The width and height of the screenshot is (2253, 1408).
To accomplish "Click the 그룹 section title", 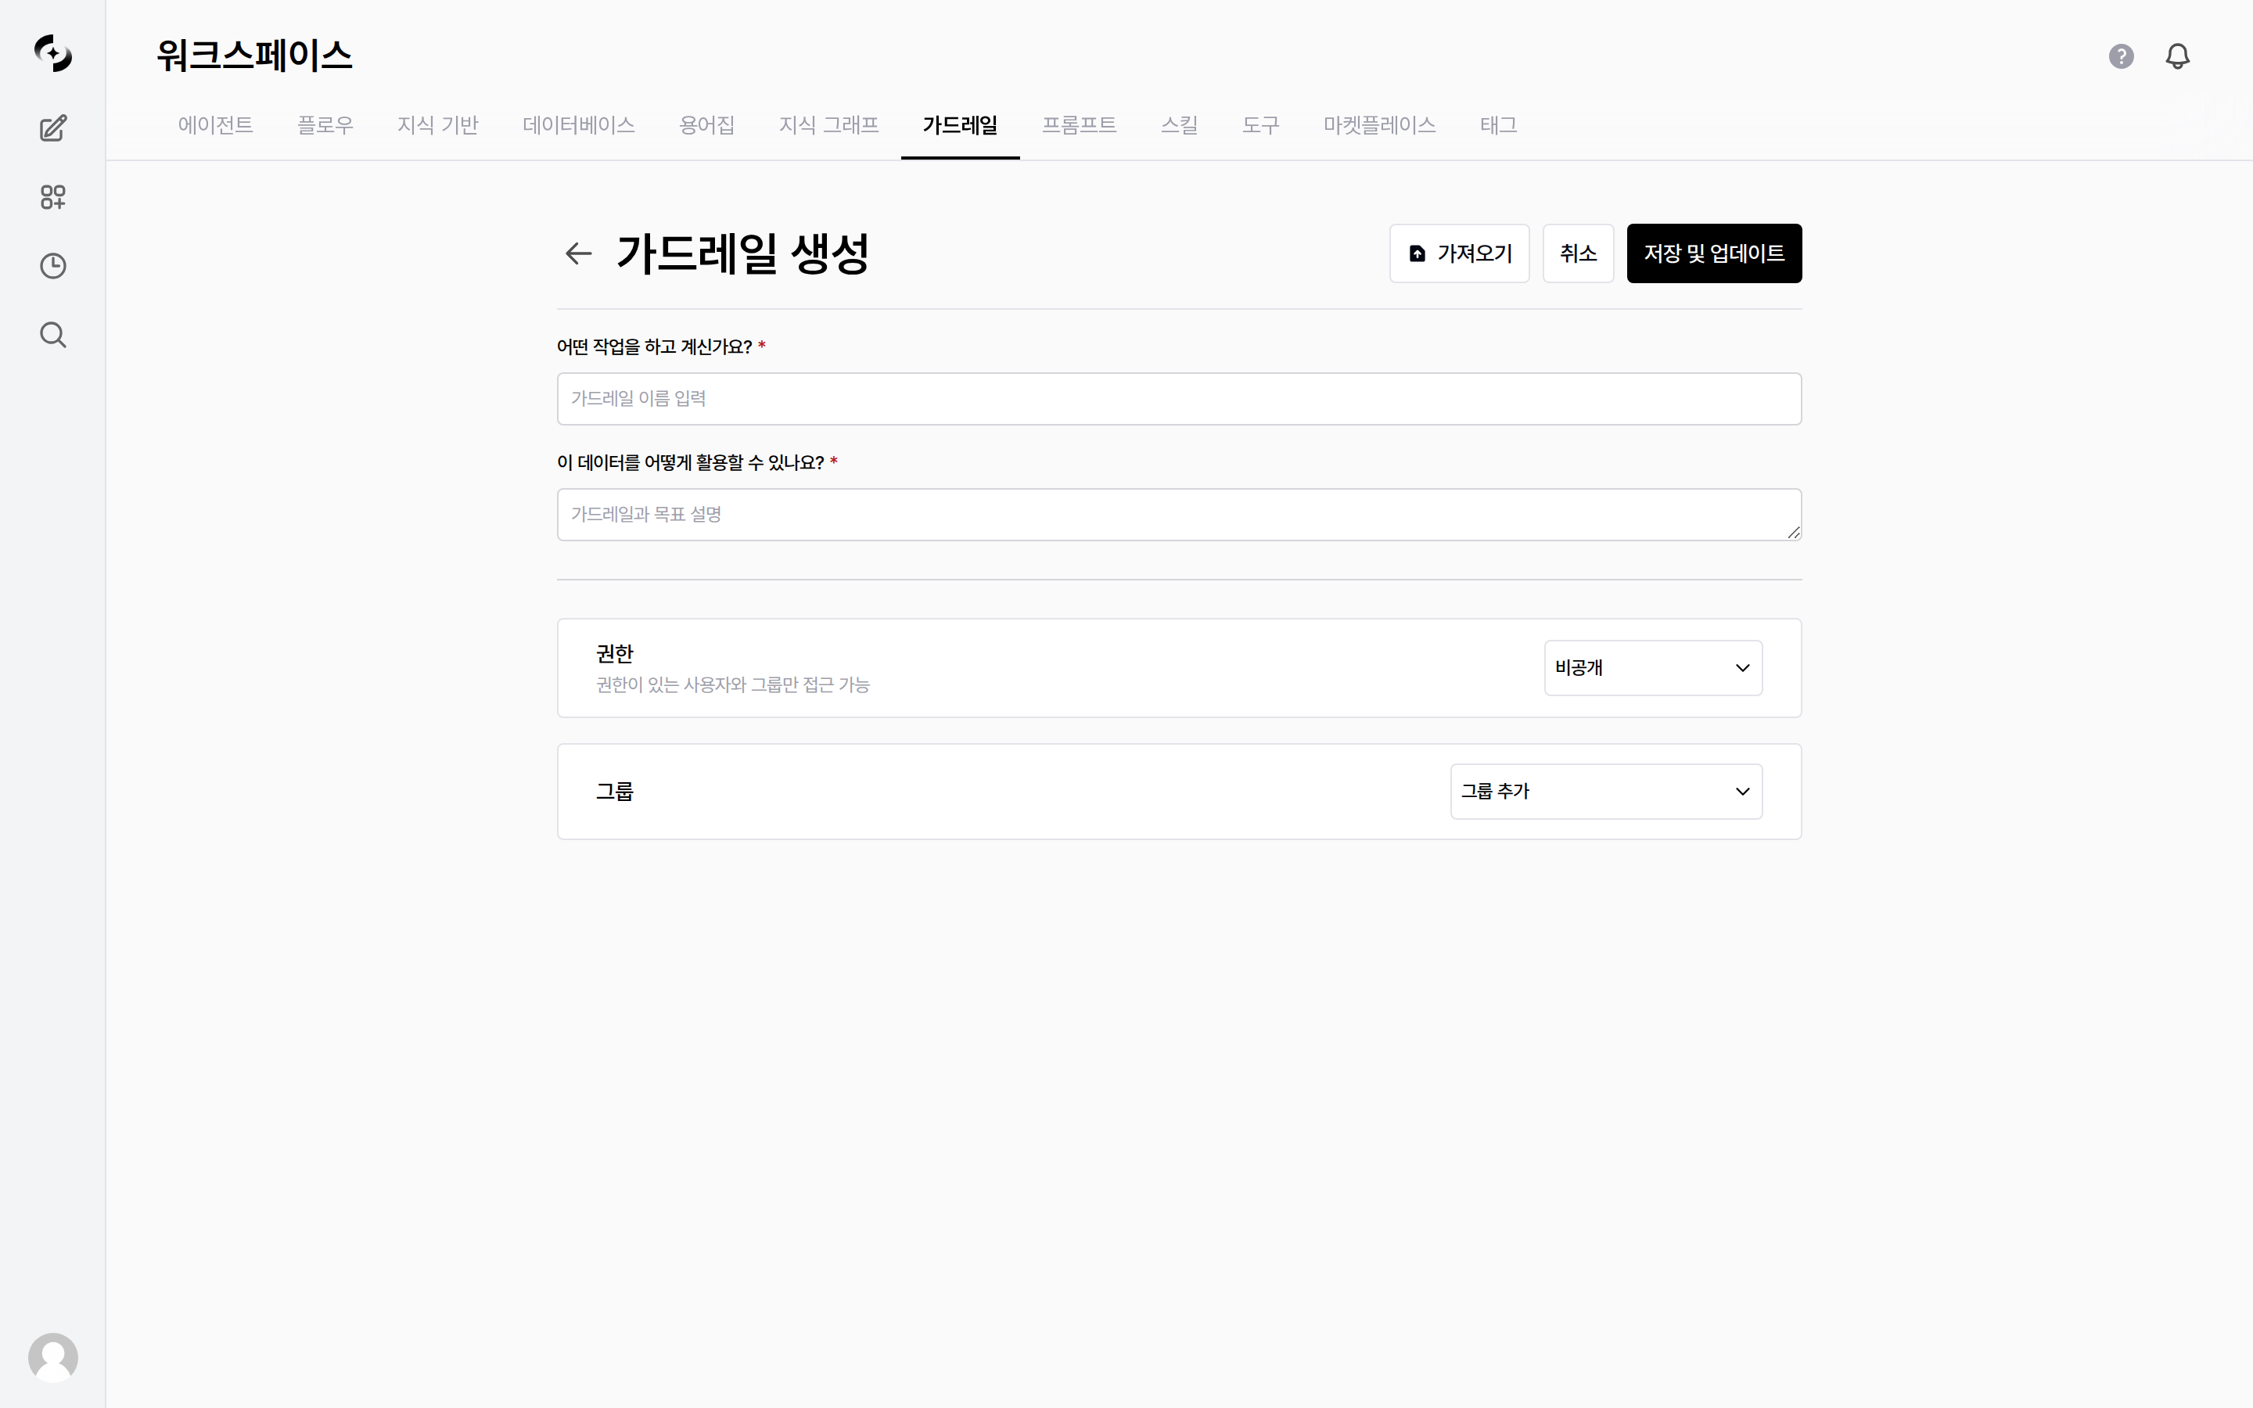I will point(614,792).
